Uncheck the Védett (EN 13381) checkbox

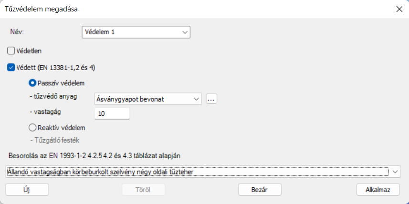tap(10, 68)
